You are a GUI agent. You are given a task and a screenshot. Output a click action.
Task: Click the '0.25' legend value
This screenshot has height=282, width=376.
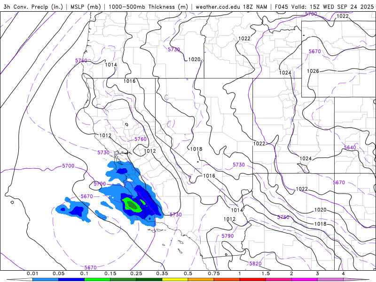point(136,274)
